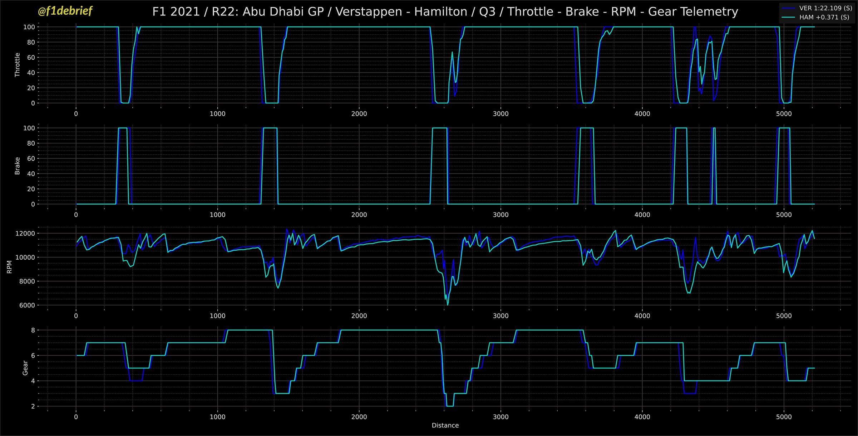Click the 8 tick on the Gear axis
The height and width of the screenshot is (436, 858).
[33, 330]
